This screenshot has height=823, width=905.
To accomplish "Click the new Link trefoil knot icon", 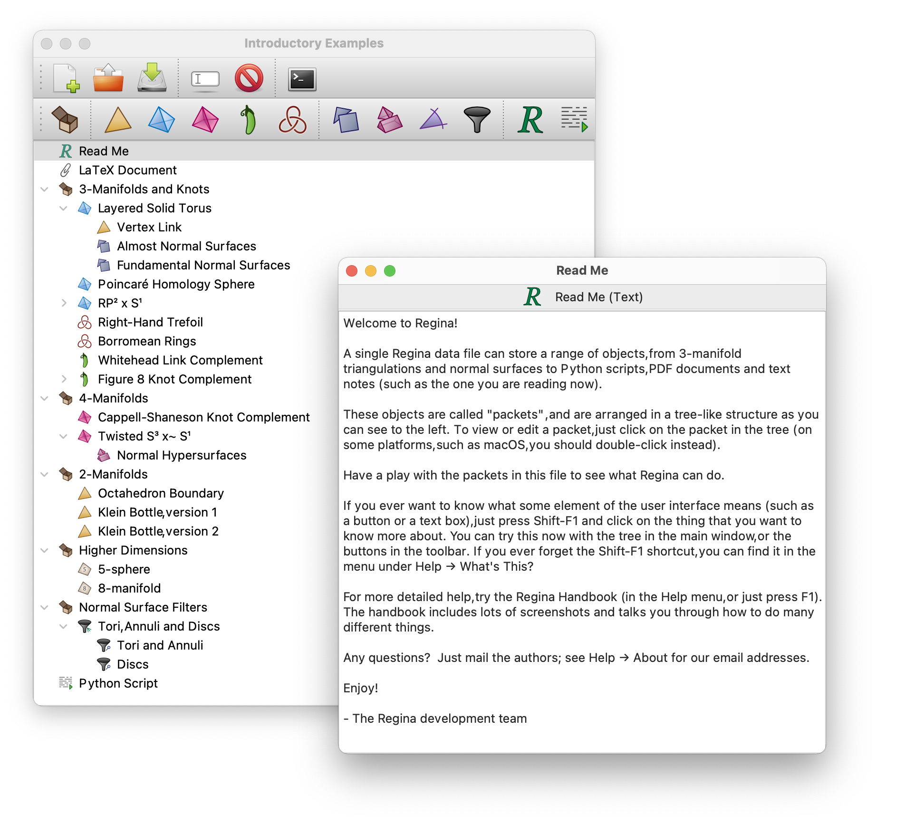I will click(292, 120).
